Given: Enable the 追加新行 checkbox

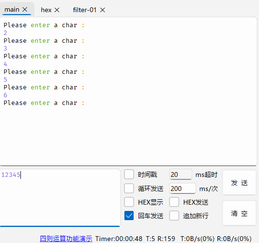Looking at the screenshot, I should [174, 216].
